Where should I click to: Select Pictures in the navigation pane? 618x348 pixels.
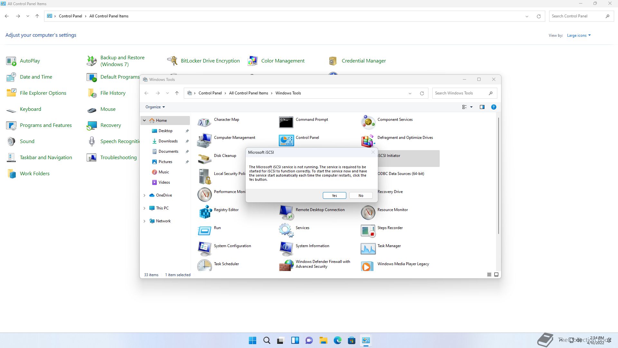165,162
